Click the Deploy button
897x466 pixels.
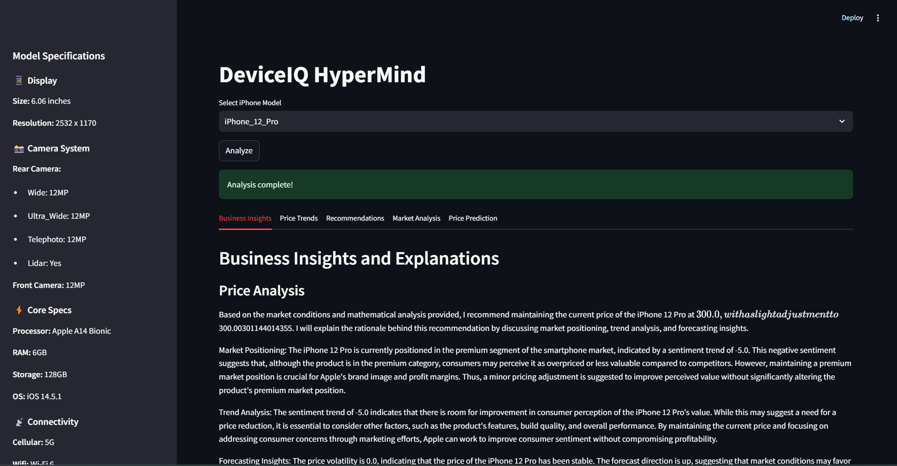coord(852,18)
